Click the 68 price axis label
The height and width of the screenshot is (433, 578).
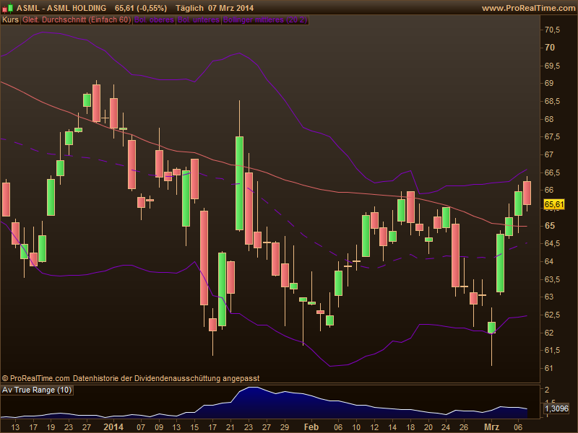point(549,119)
